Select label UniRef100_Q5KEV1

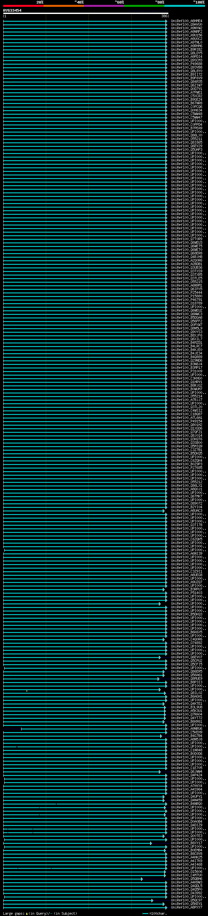coord(186,904)
